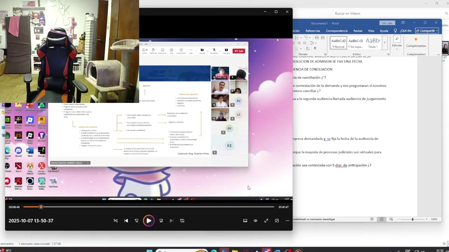
Task: Adjust the Word zoom slider
Action: click(413, 219)
